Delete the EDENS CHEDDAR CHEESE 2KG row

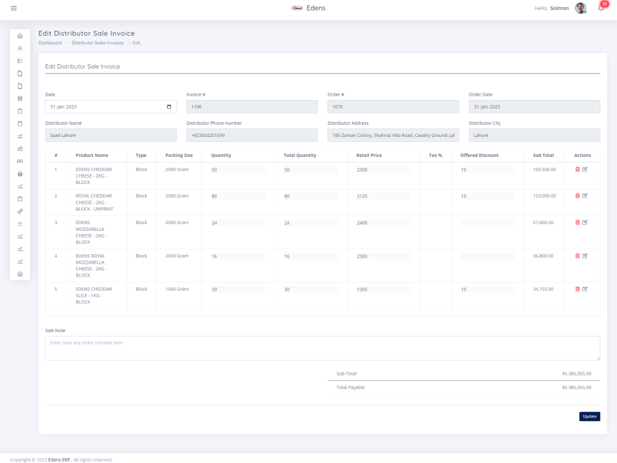point(578,169)
